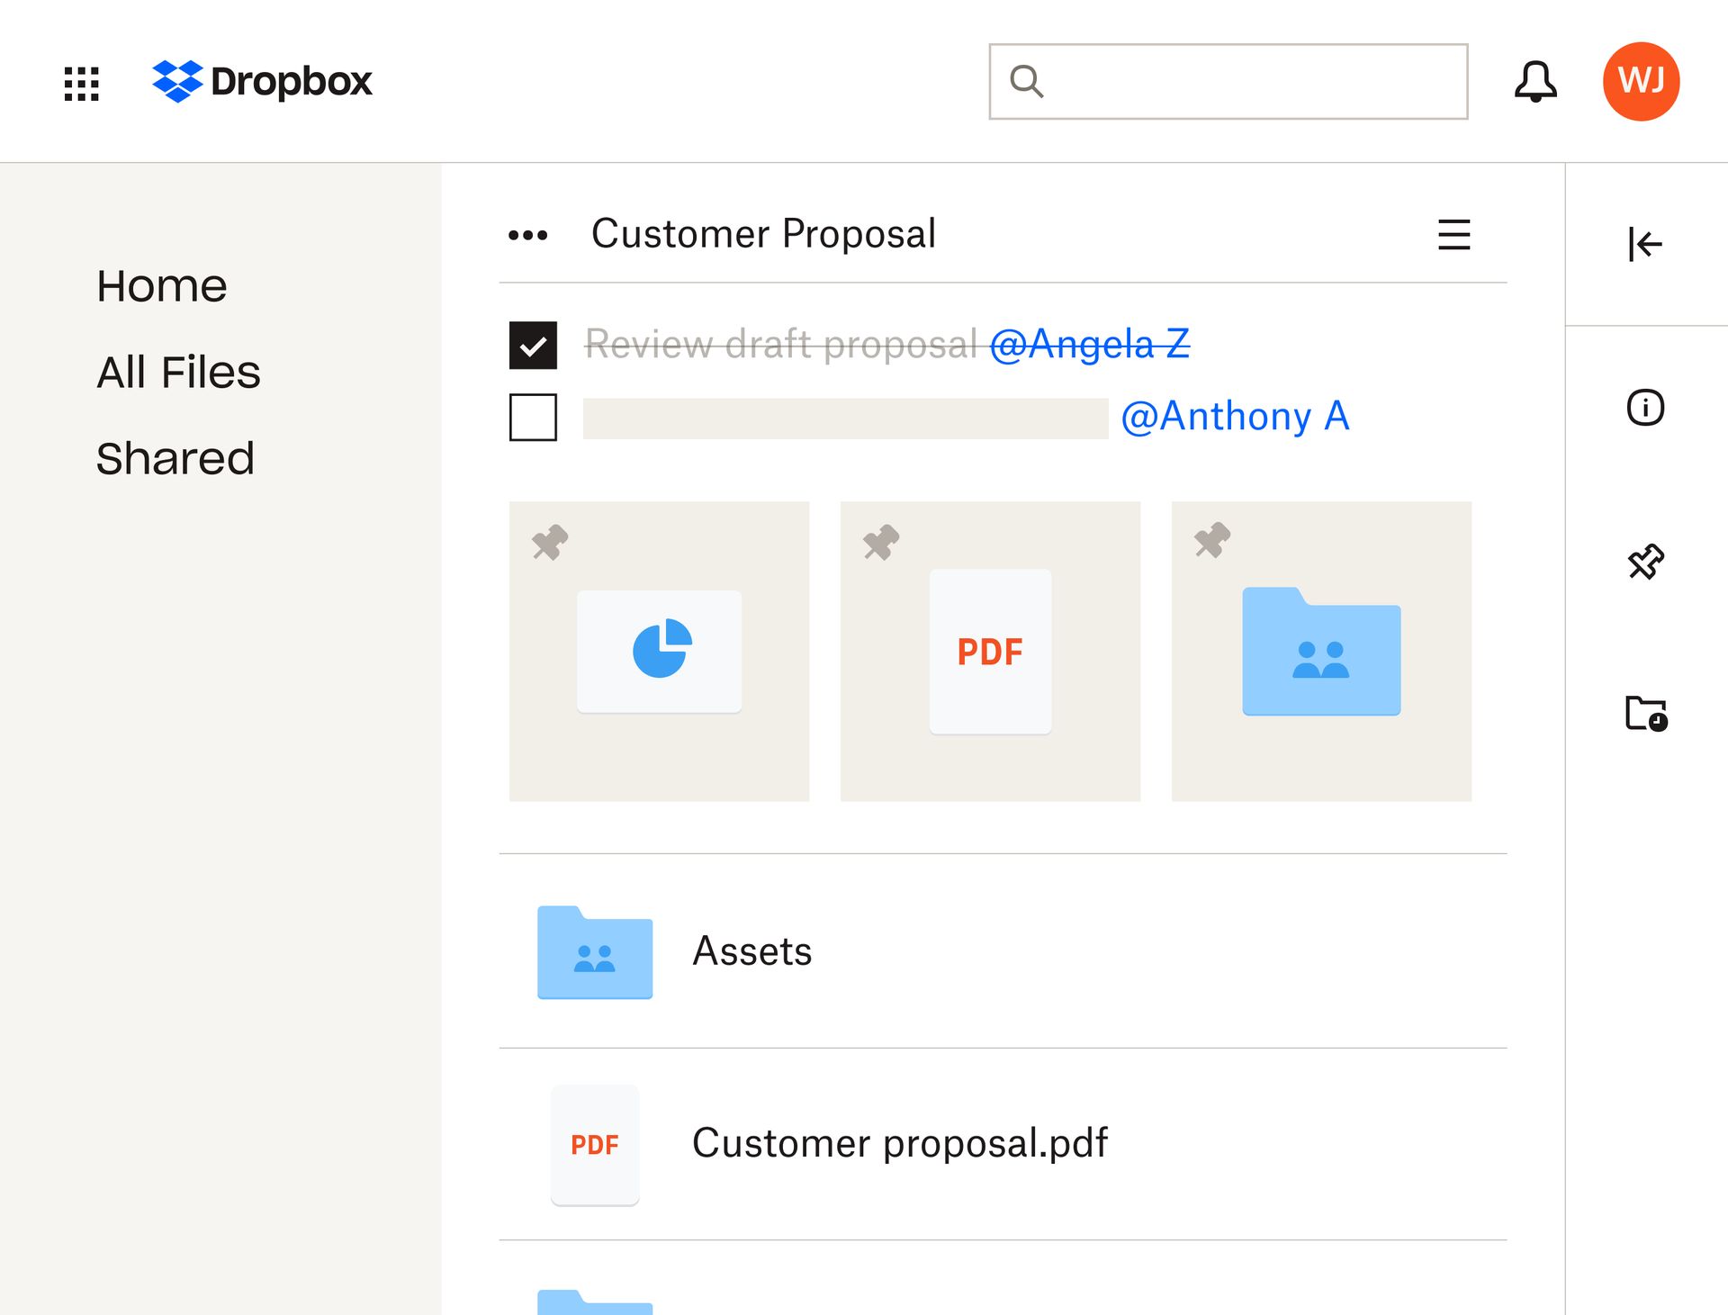Screen dimensions: 1728x1315
Task: Open notifications via the bell icon
Action: 1535,82
